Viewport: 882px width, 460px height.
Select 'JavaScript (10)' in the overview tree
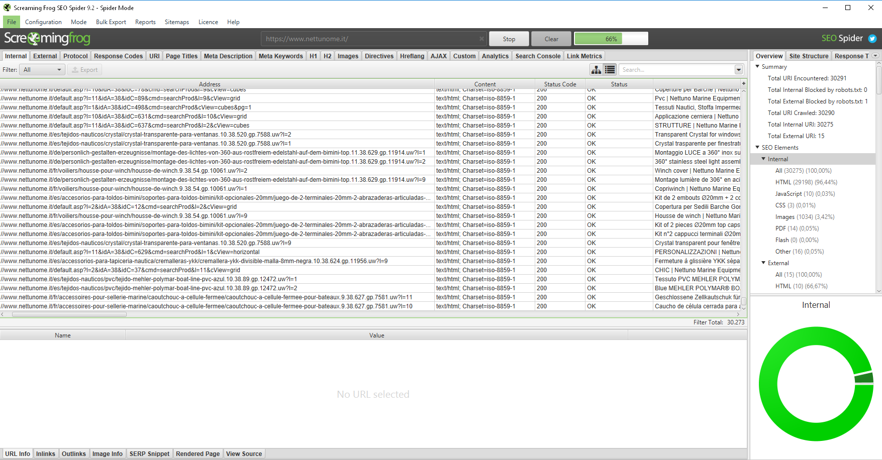pyautogui.click(x=805, y=193)
